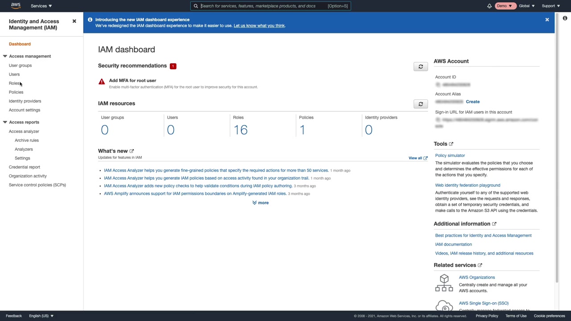Open Archive rules in the sidebar
Image resolution: width=571 pixels, height=321 pixels.
pyautogui.click(x=27, y=140)
